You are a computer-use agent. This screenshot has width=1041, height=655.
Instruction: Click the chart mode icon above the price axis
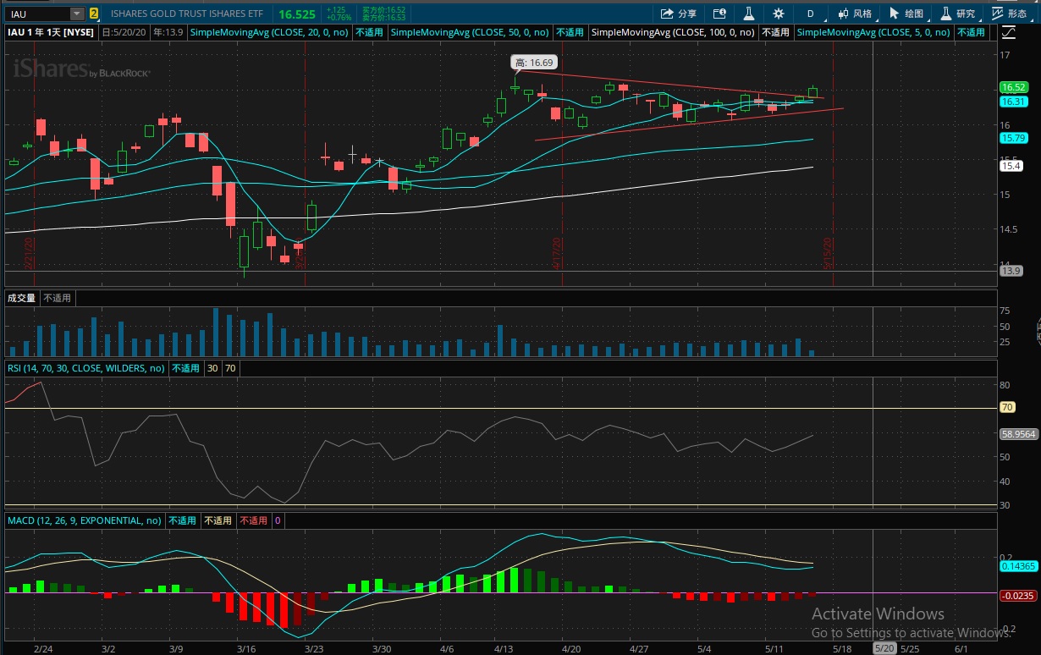click(1008, 32)
